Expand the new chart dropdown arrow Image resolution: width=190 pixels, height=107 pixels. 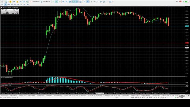tap(4, 2)
